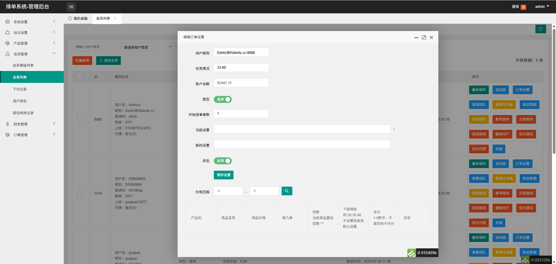Maximize the order settings dialog
The width and height of the screenshot is (556, 264).
tap(424, 37)
